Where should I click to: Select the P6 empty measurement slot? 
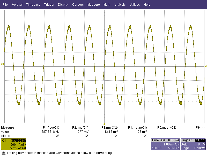click(201, 128)
